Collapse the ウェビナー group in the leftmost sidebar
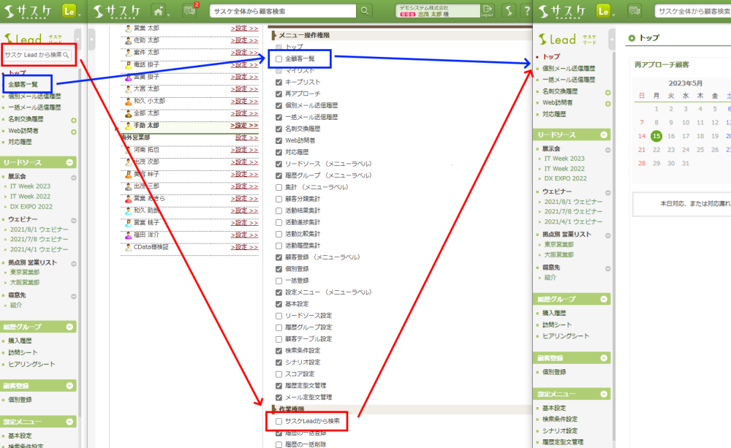The image size is (731, 448). (x=74, y=220)
